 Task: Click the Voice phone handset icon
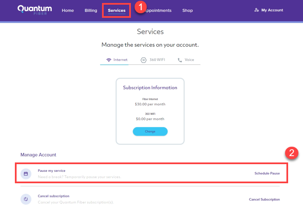pyautogui.click(x=180, y=60)
